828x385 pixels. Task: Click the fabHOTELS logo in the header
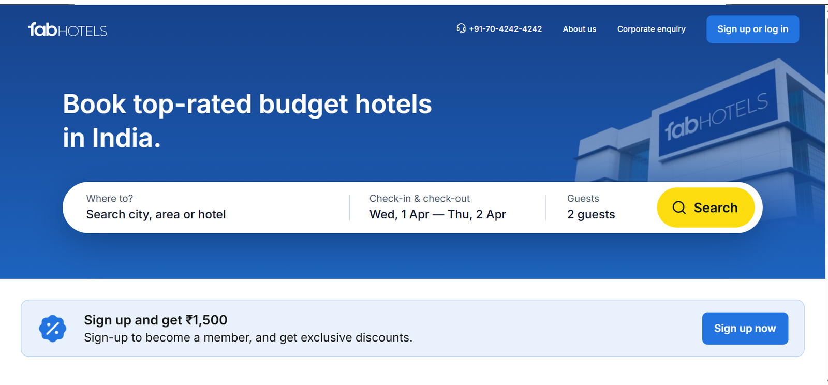(67, 30)
